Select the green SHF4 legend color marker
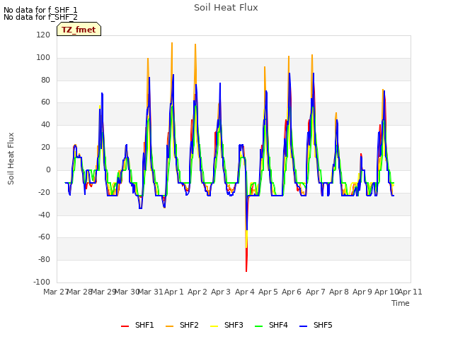 pyautogui.click(x=258, y=326)
